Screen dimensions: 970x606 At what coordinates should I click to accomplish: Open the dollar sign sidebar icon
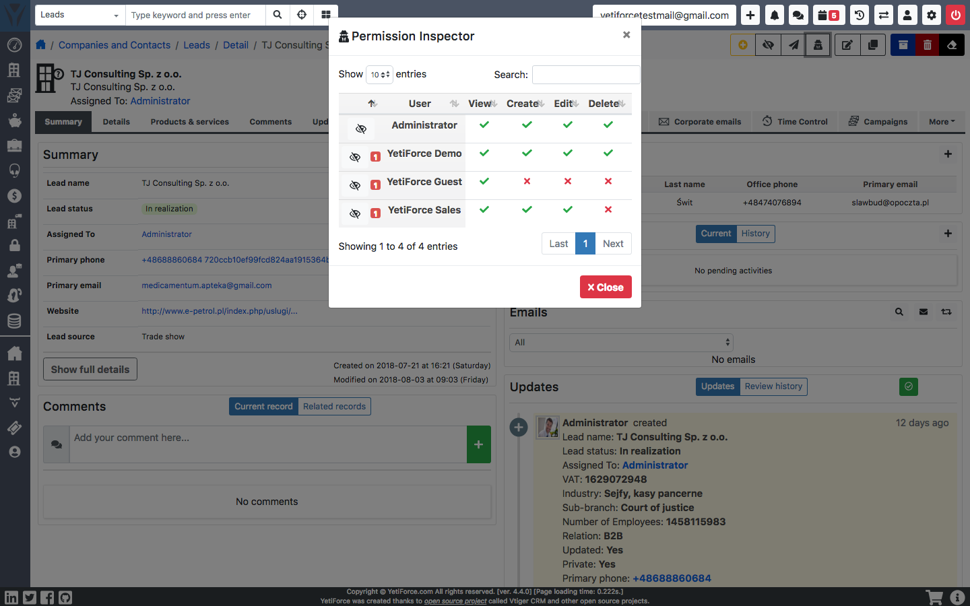(15, 196)
